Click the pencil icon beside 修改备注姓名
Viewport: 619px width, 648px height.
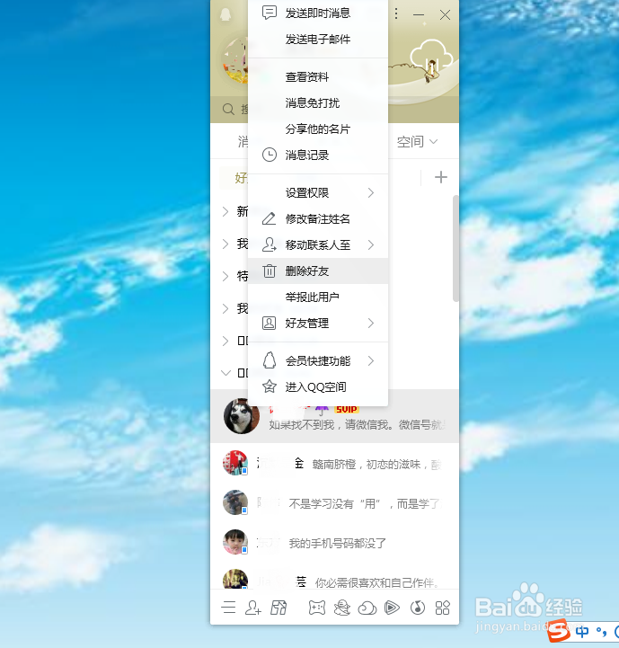pyautogui.click(x=269, y=218)
